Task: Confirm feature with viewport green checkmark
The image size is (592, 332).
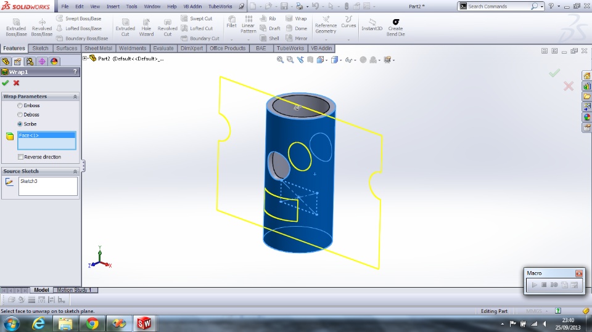Action: (x=554, y=73)
